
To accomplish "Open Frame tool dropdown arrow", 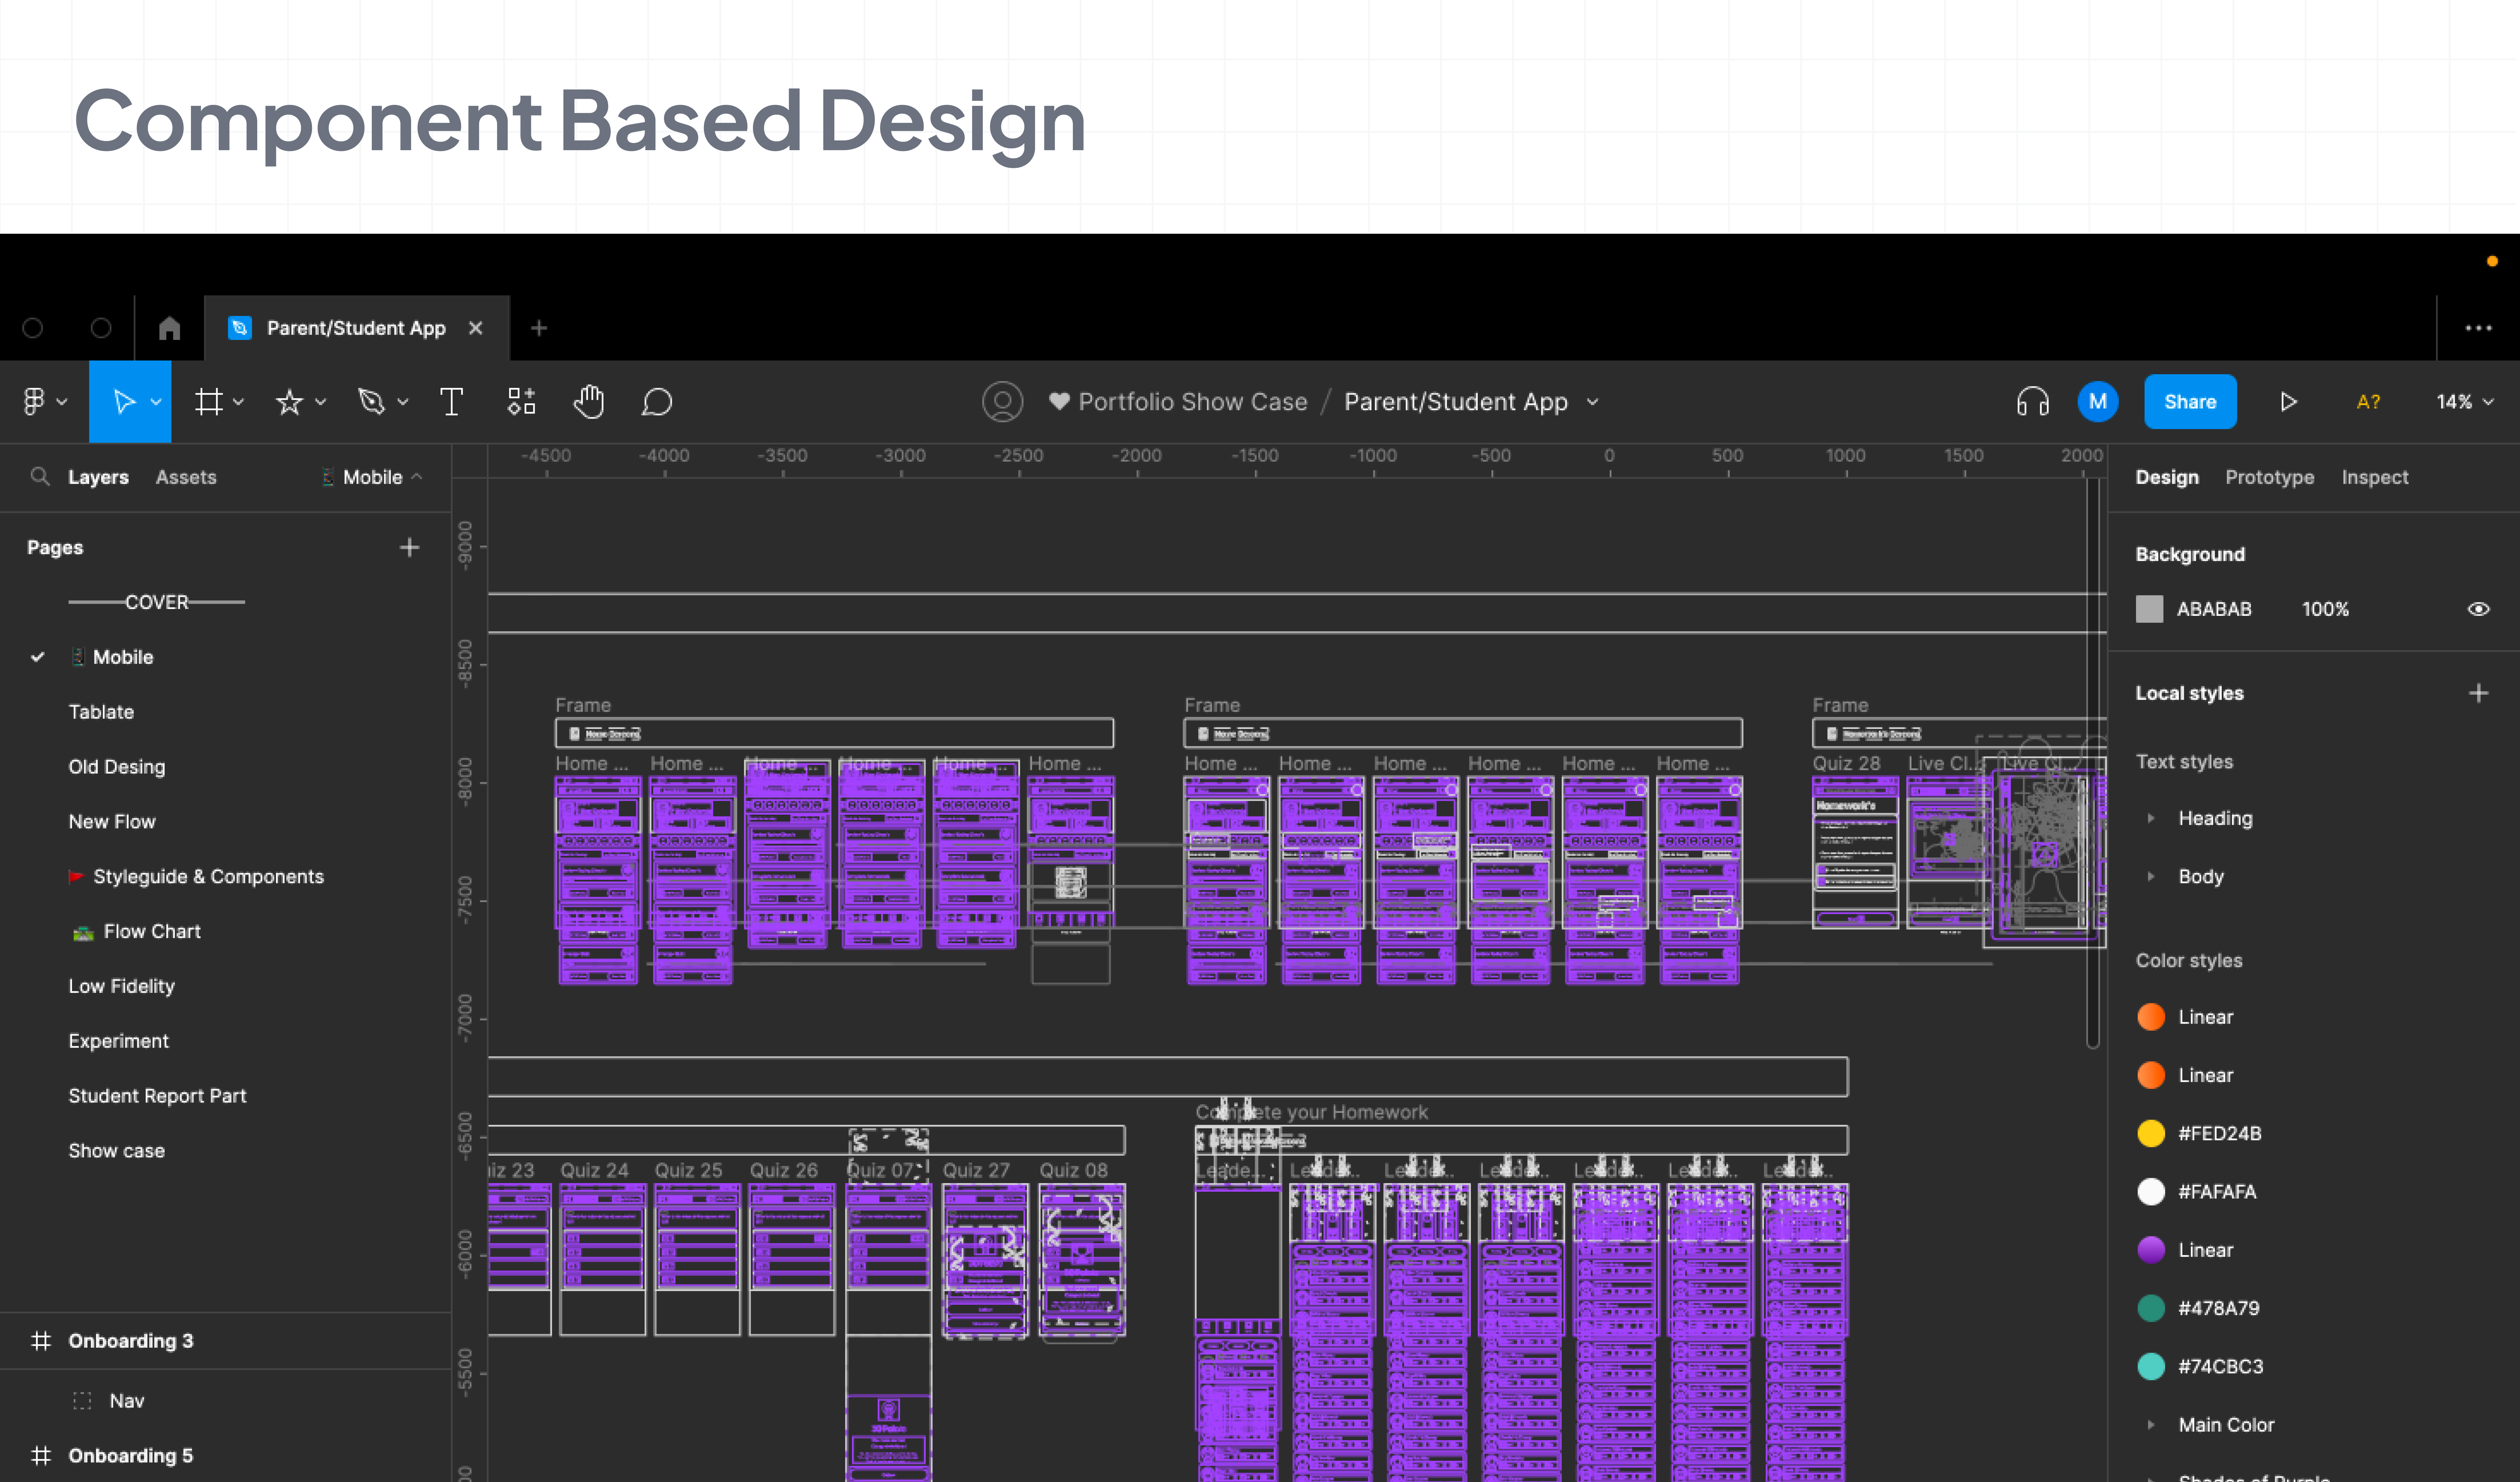I will click(239, 402).
